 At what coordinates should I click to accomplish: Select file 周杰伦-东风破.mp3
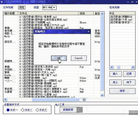(x=38, y=86)
